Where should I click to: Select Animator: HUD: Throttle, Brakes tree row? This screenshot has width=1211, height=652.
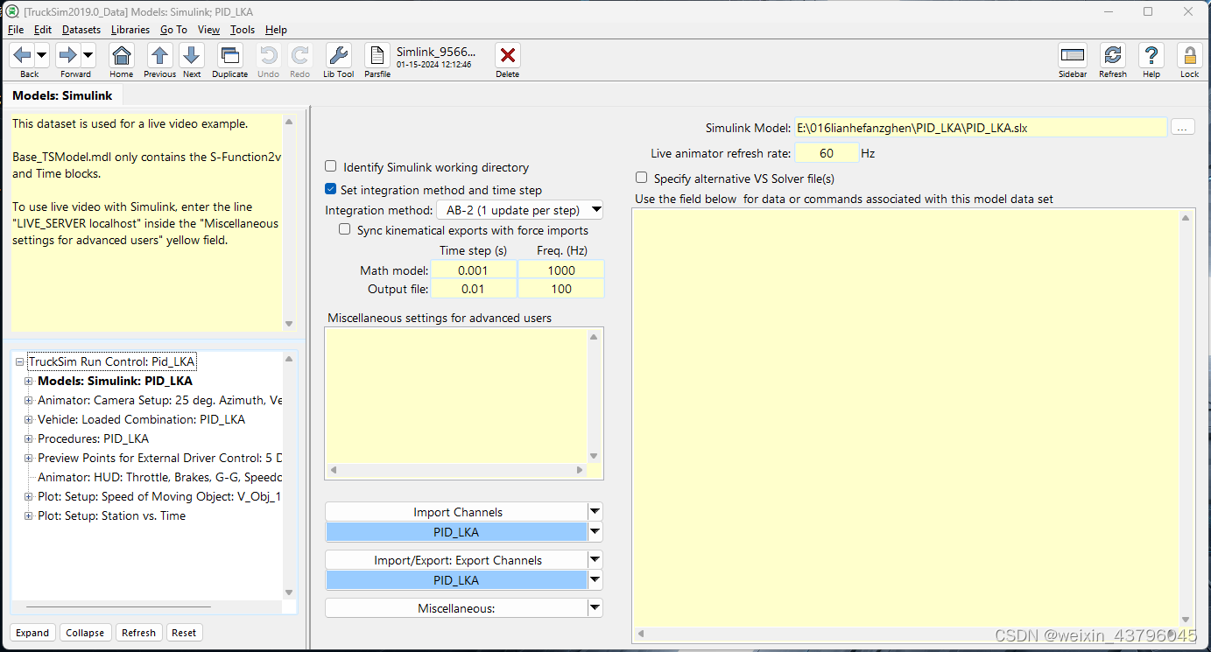[159, 477]
